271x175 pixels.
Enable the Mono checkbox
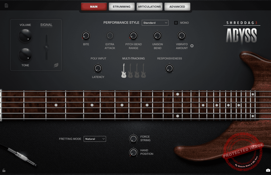tap(176, 23)
